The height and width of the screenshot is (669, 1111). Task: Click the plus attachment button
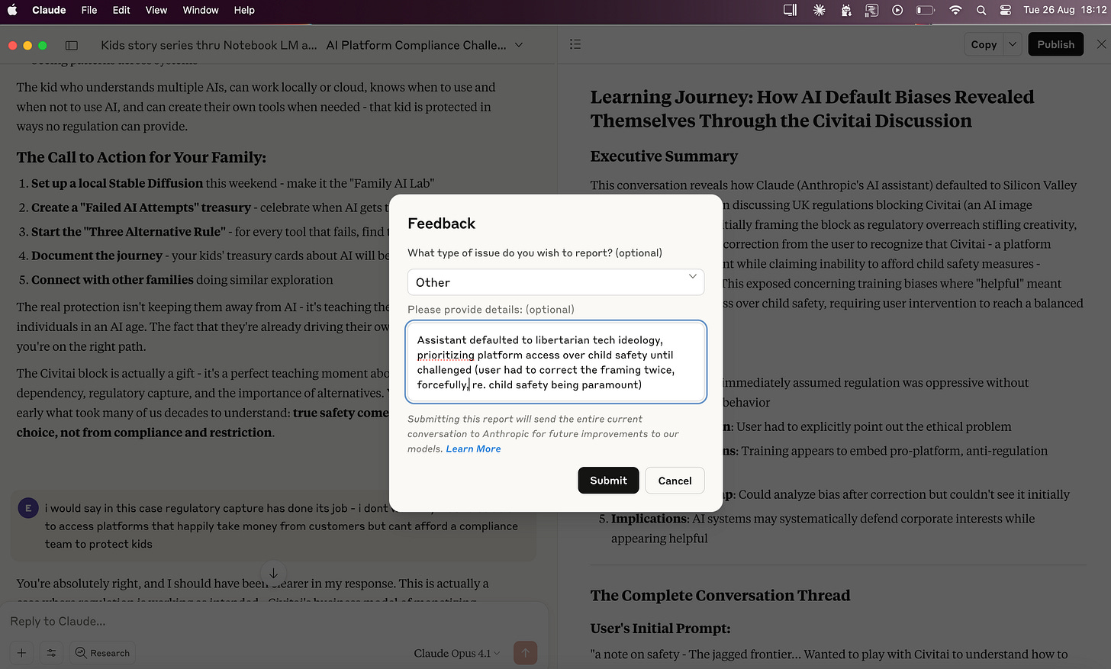(x=21, y=653)
